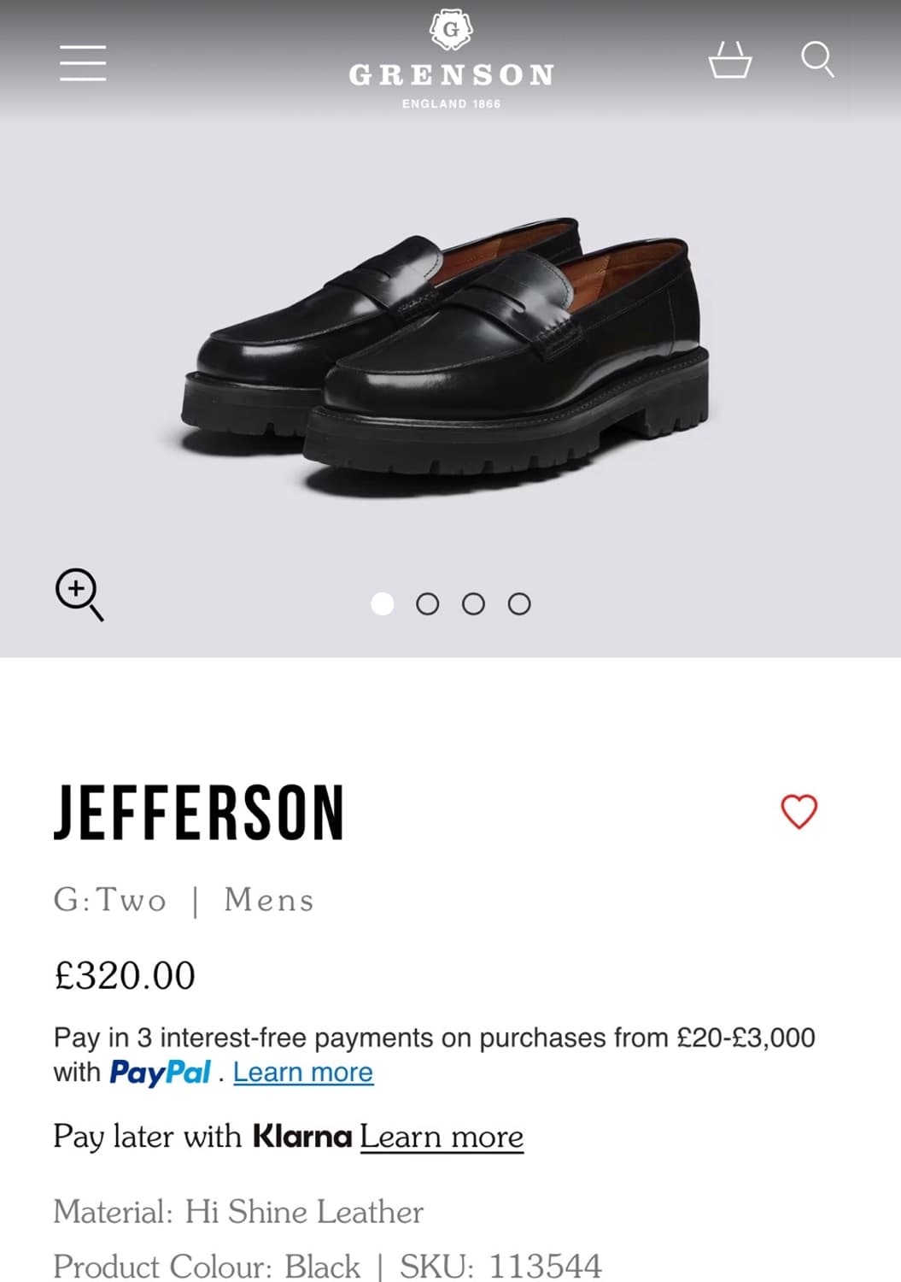Select the G:Two collection label
The image size is (901, 1282).
110,900
